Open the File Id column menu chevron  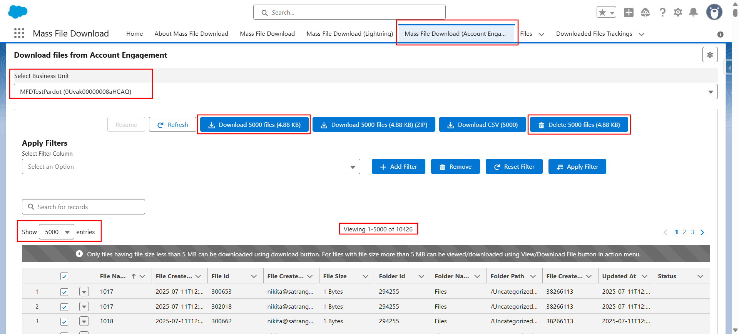[x=254, y=276]
